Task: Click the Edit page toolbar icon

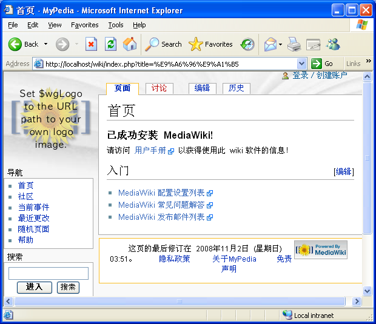Action: [x=314, y=45]
